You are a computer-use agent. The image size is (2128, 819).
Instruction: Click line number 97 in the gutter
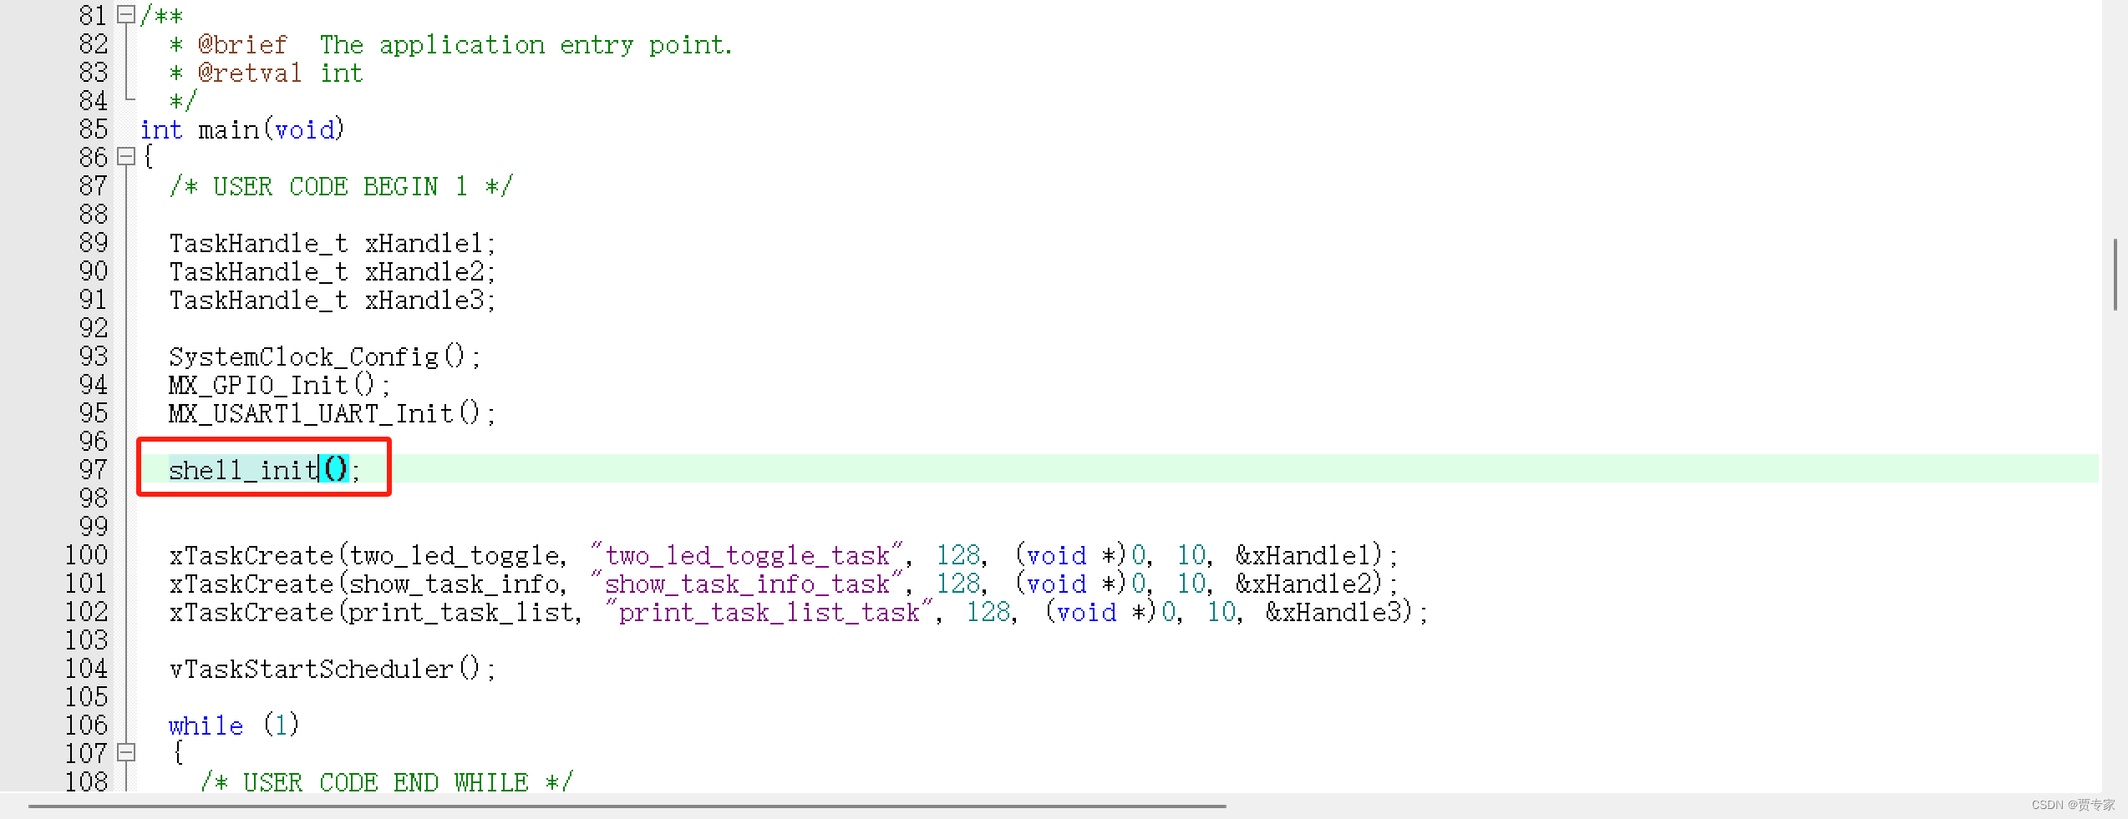click(92, 469)
